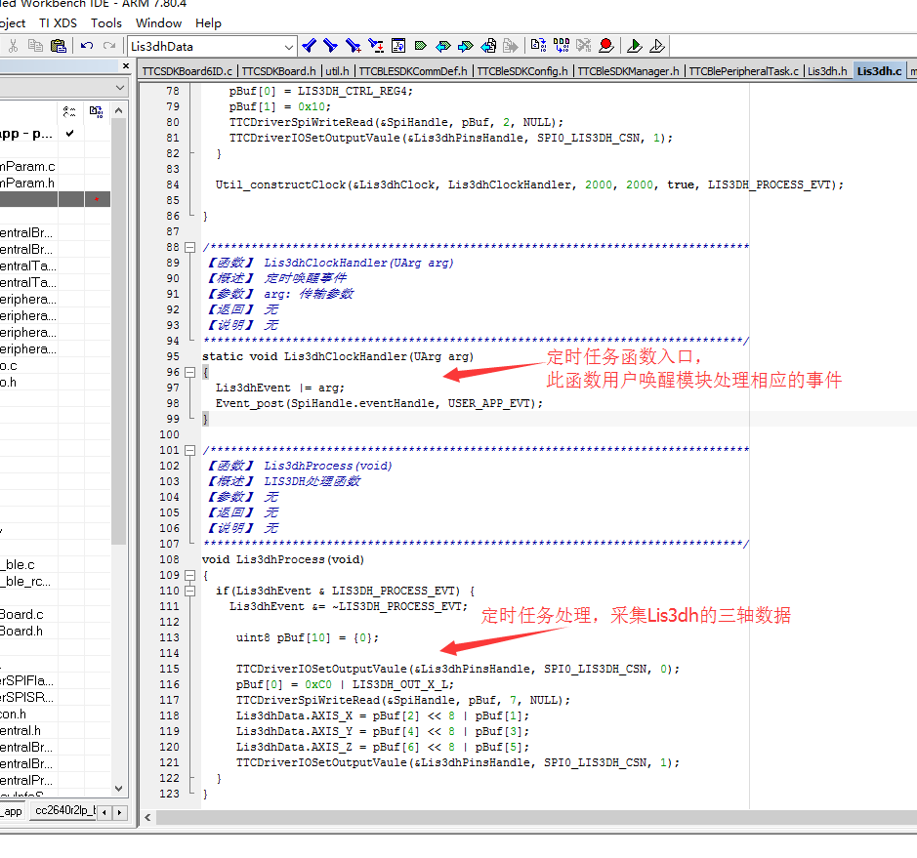Click into the Lis3dhData search field
Screen dimensions: 917x858
(206, 46)
